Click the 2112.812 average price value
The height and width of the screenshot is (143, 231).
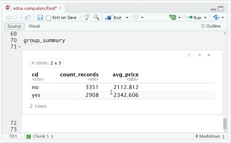click(x=126, y=87)
